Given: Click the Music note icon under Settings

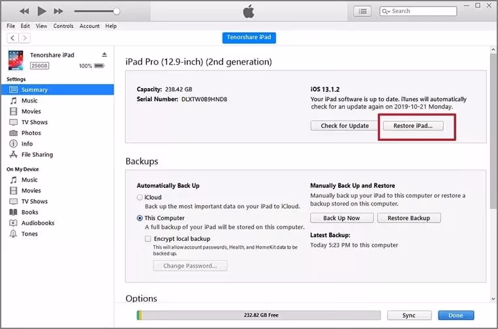Looking at the screenshot, I should coord(13,101).
